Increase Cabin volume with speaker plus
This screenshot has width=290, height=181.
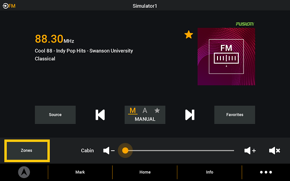coord(250,151)
